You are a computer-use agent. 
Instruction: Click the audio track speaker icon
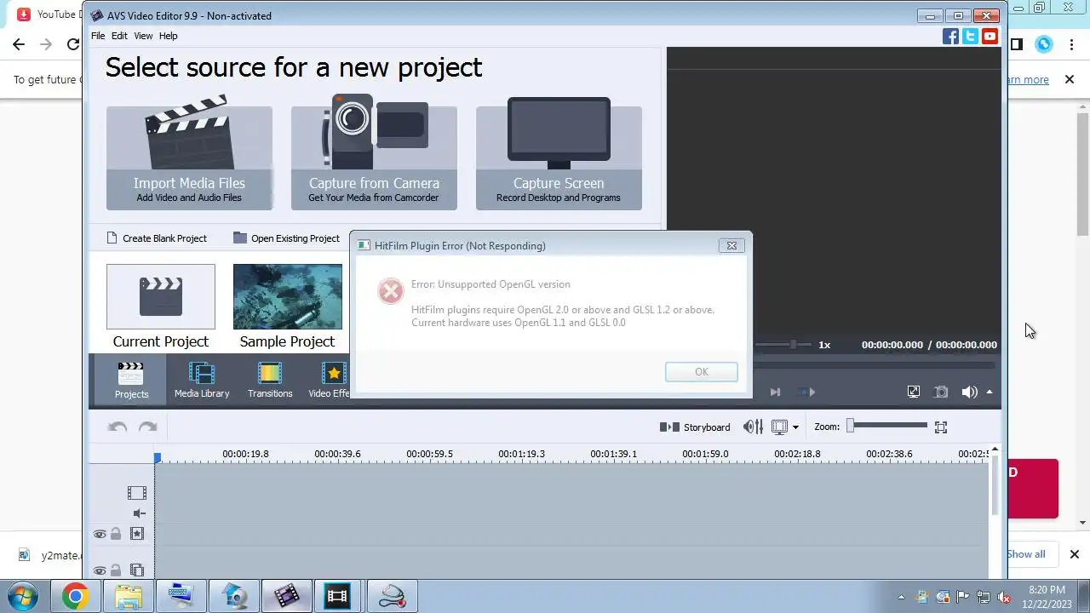[x=140, y=513]
